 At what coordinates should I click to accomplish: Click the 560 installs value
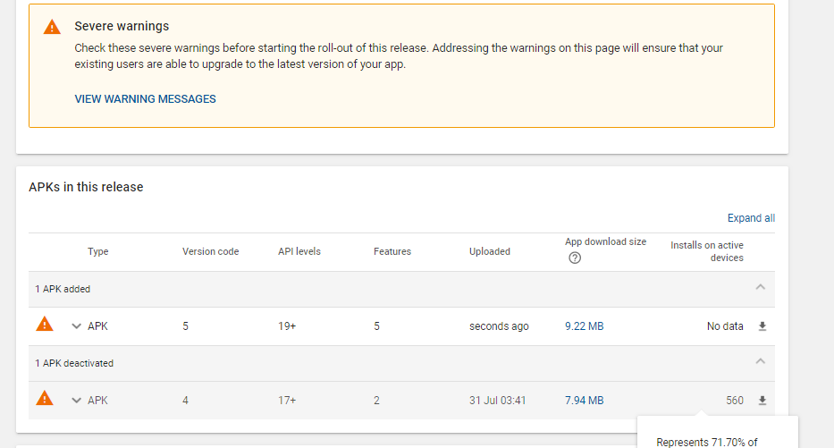point(735,401)
